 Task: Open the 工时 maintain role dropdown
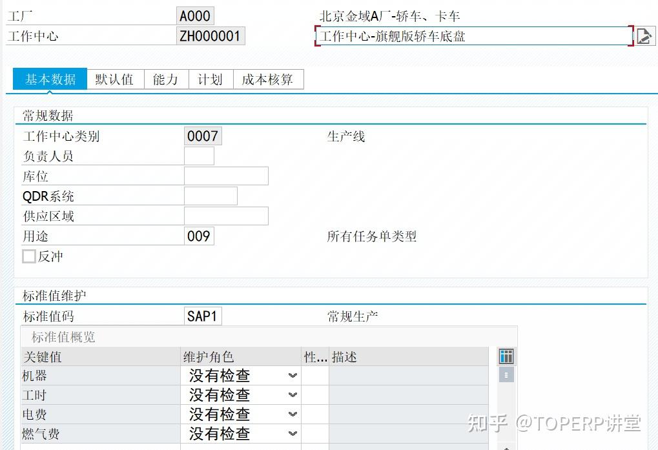[293, 394]
